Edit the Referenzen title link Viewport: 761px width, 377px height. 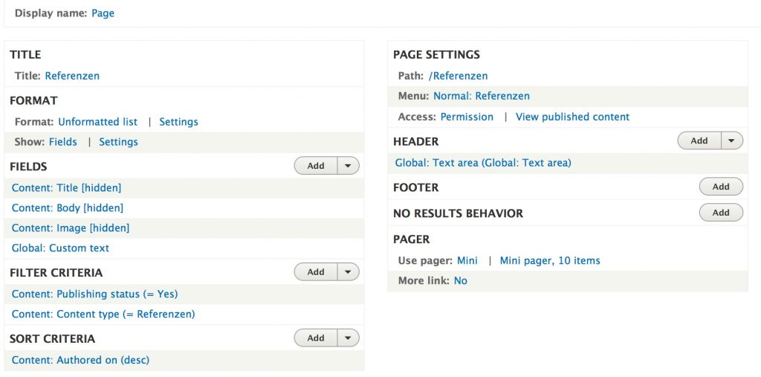(72, 76)
